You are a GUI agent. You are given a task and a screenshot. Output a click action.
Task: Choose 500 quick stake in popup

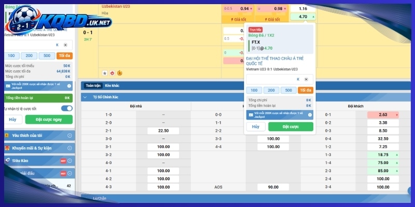pyautogui.click(x=288, y=90)
